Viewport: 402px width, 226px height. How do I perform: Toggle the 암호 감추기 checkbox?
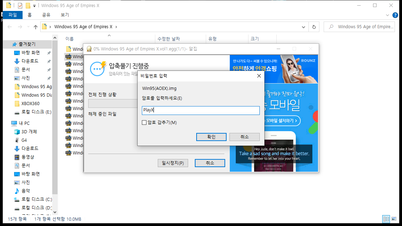(x=144, y=122)
